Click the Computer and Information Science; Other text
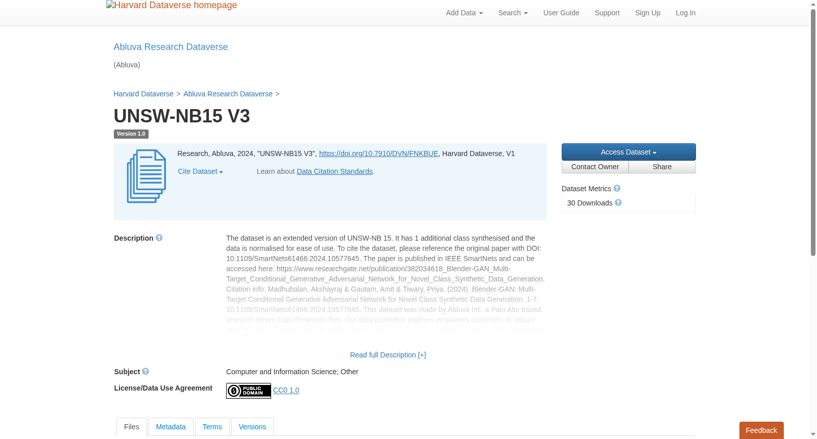Screen dimensions: 817x439 (292, 372)
